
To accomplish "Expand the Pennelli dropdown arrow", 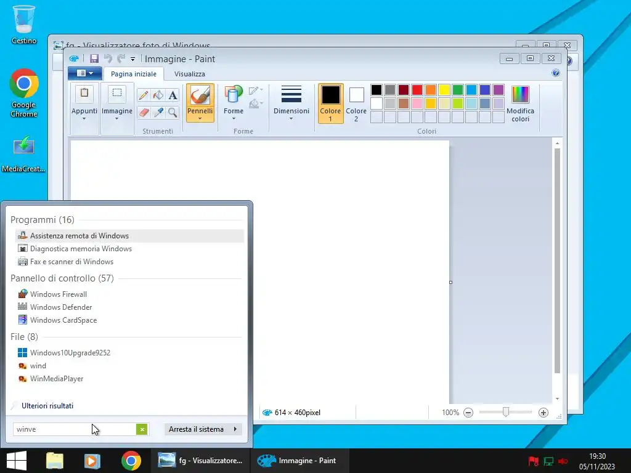I will 200,119.
